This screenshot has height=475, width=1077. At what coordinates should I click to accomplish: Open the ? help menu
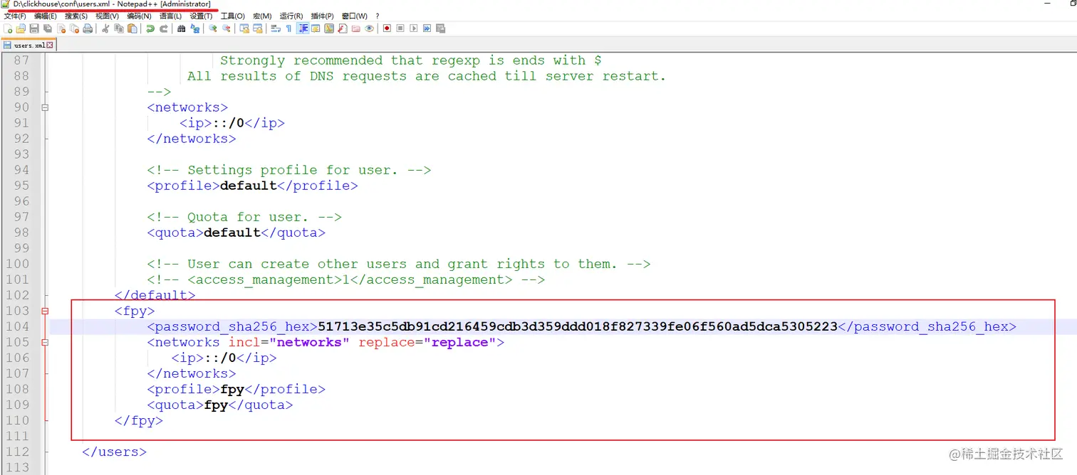378,16
